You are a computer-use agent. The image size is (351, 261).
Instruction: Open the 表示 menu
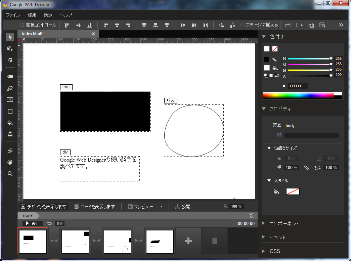tap(48, 15)
